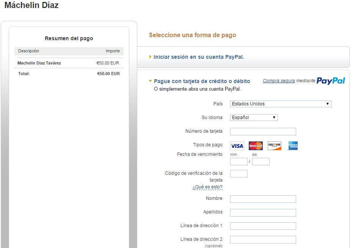Focus the expiration year aa field

coord(261,162)
